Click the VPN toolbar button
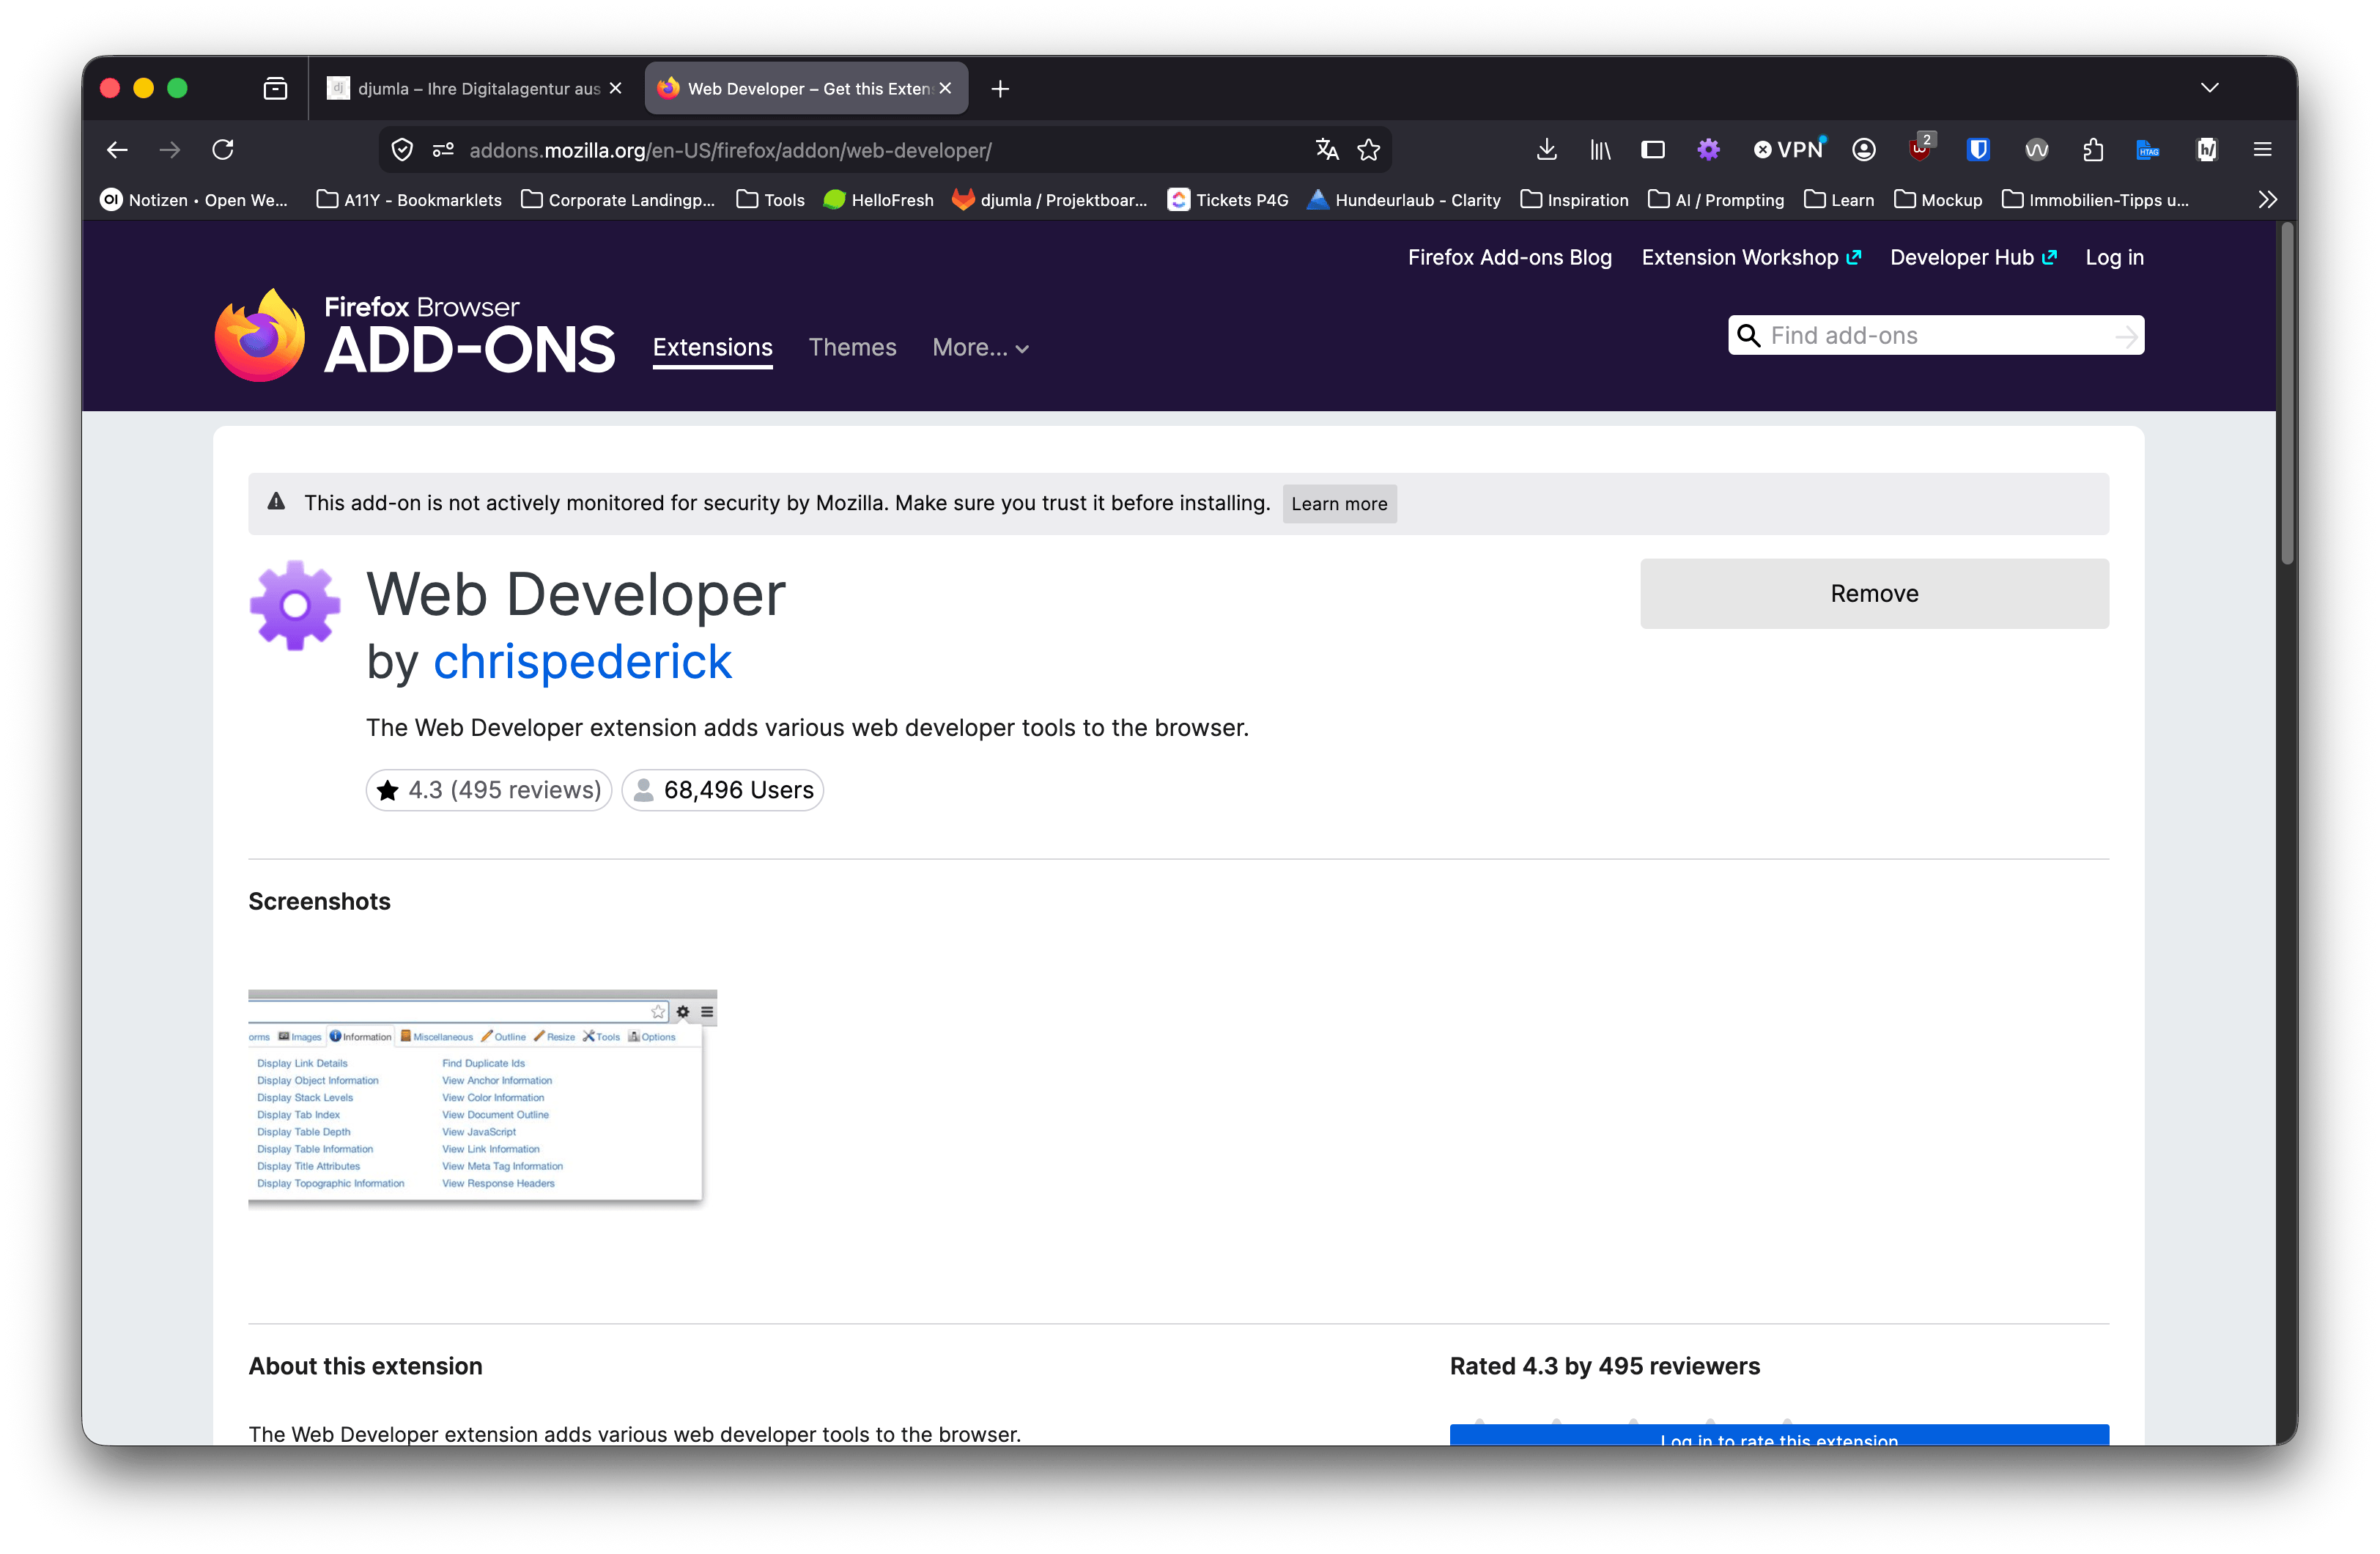The width and height of the screenshot is (2380, 1554). (x=1789, y=150)
